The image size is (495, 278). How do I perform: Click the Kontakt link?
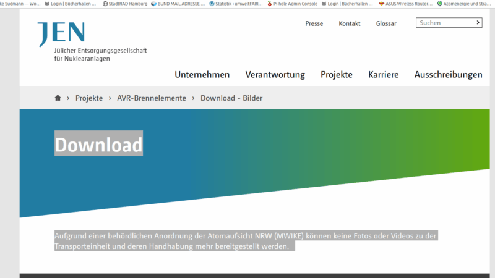(349, 23)
